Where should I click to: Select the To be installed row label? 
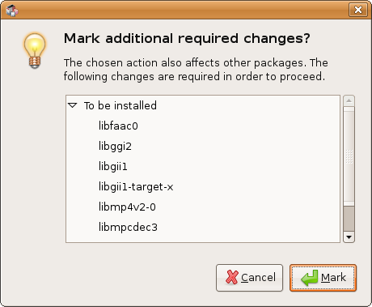click(120, 105)
